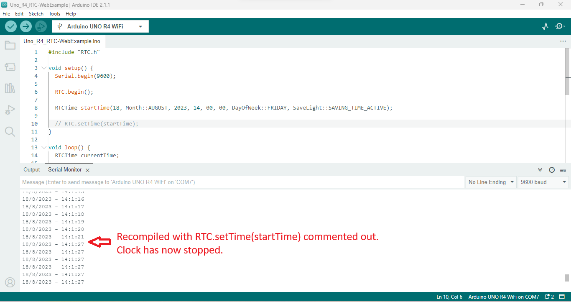Open the No Line Ending dropdown

click(491, 182)
